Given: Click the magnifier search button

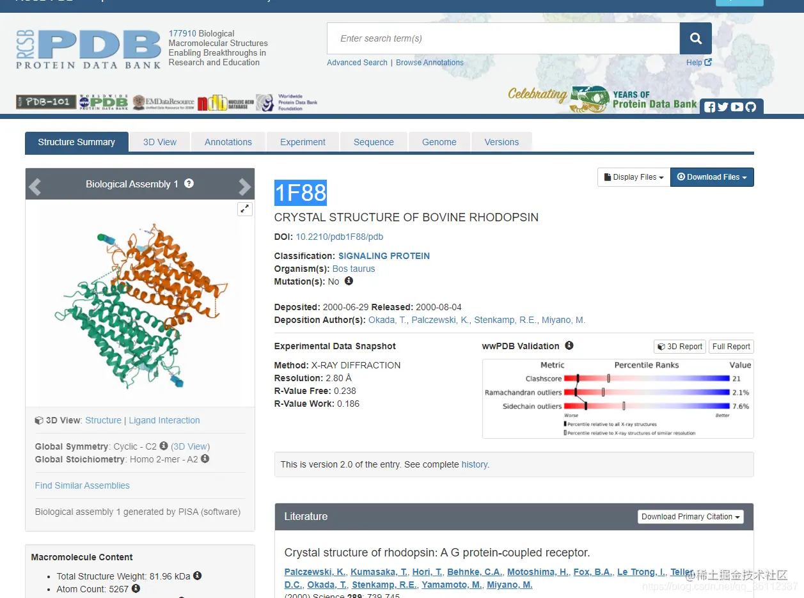Looking at the screenshot, I should click(x=695, y=38).
